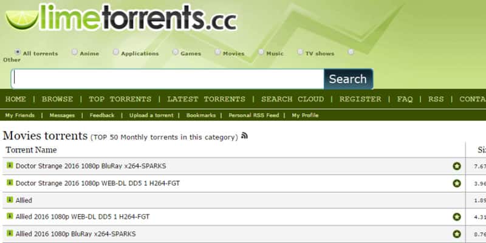Click download icon for Allied 2016 BluRay x264-SPARKS
This screenshot has height=243, width=486.
click(10, 233)
